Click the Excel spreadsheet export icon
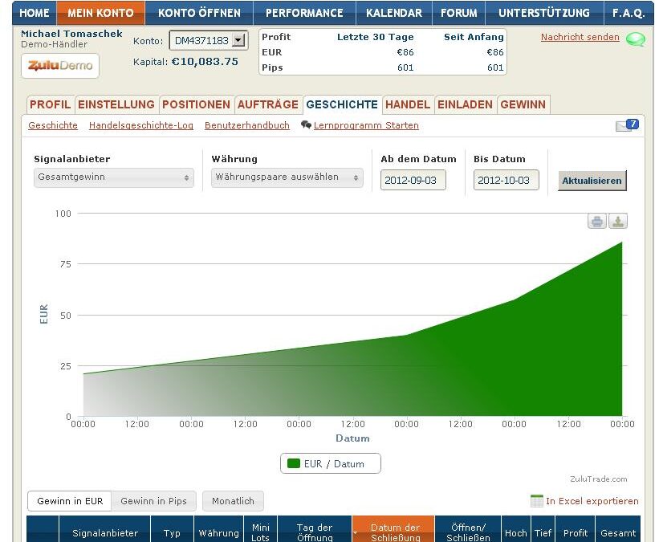This screenshot has height=542, width=659. [537, 501]
